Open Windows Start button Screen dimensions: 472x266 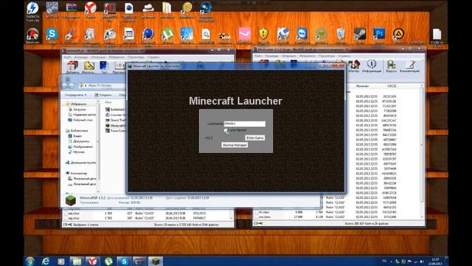[30, 261]
